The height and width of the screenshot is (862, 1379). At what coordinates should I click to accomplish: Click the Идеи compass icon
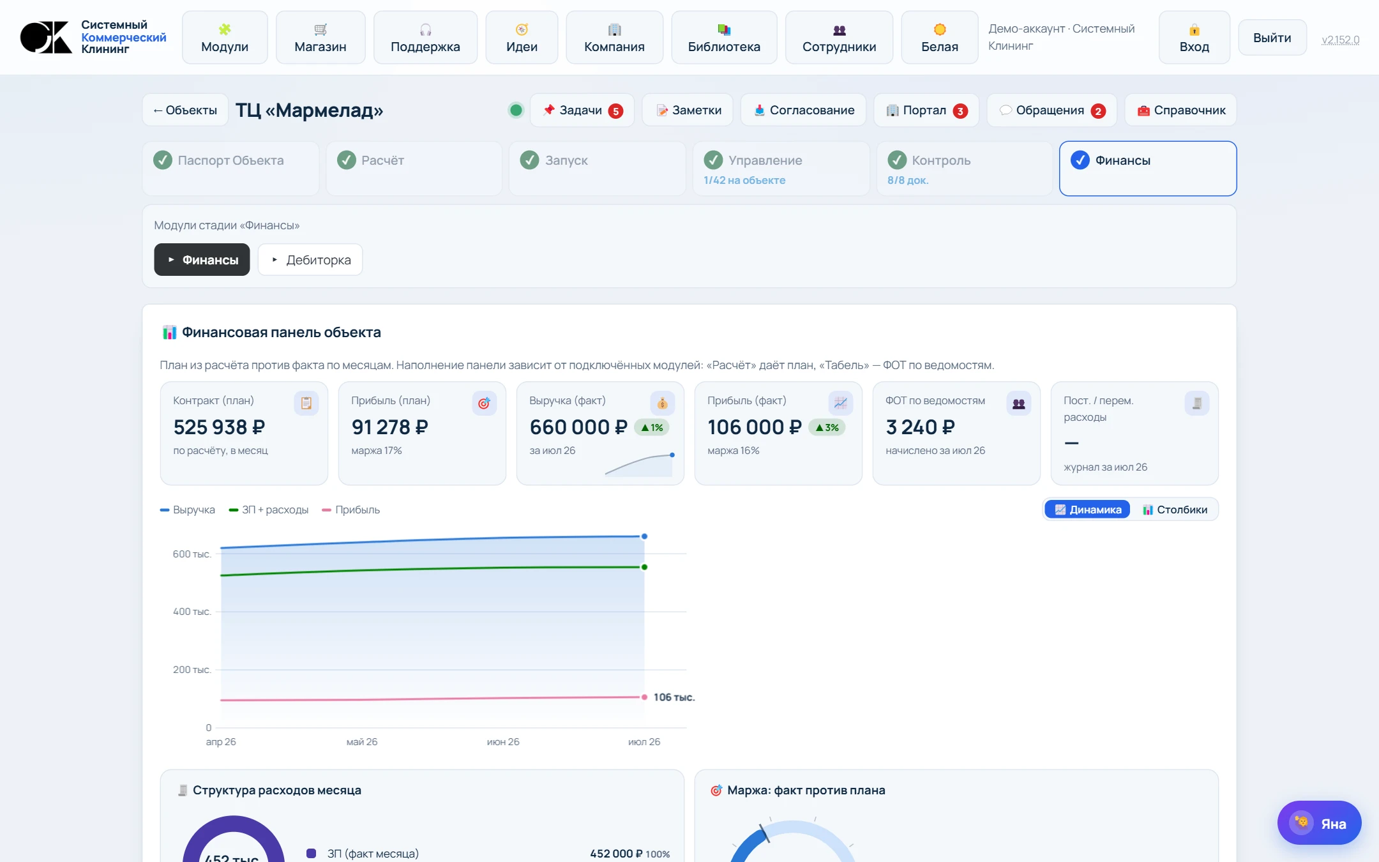pos(522,29)
